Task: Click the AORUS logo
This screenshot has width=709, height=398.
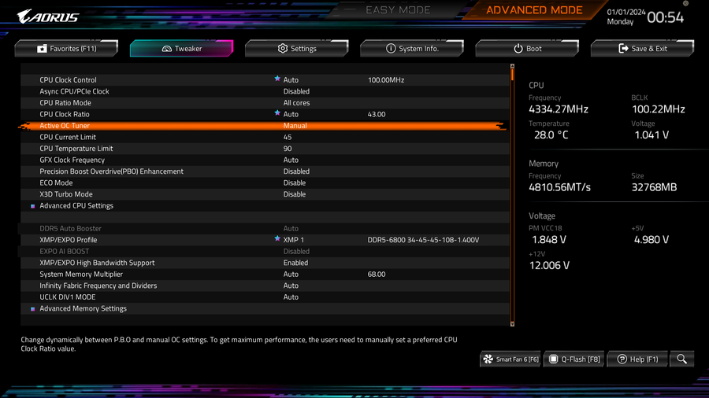Action: point(48,17)
